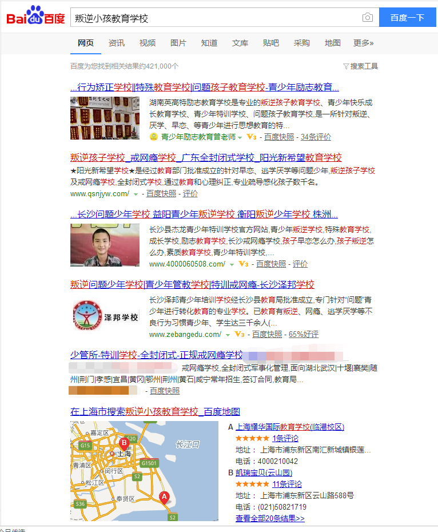
Task: Click V3 badge next to www.zebangedu.com
Action: [x=240, y=335]
